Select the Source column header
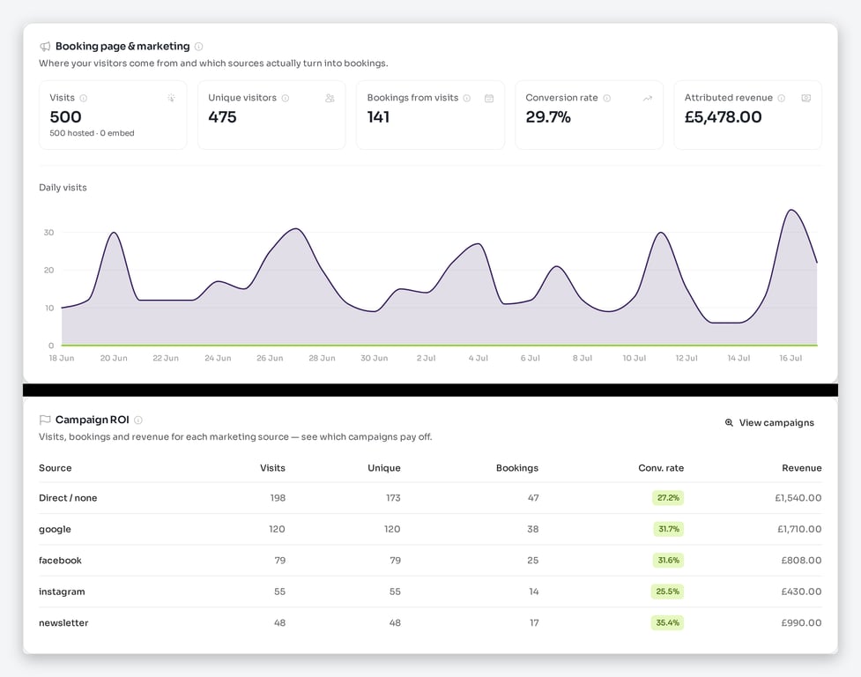861x677 pixels. pyautogui.click(x=55, y=468)
